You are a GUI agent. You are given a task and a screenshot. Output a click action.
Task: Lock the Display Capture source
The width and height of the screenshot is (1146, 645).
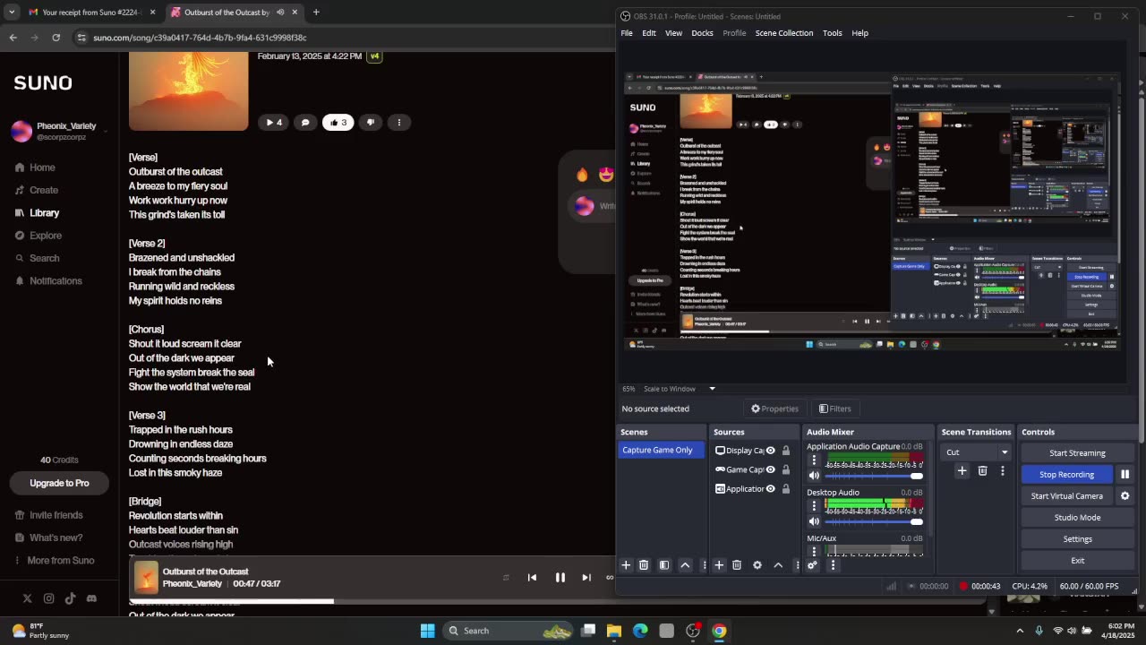pos(786,451)
